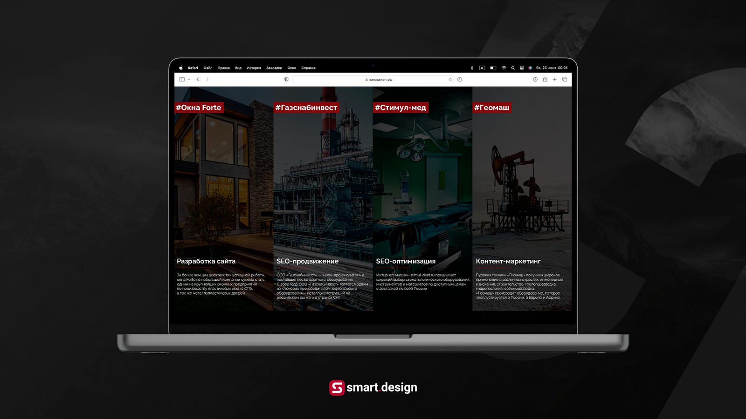Open the Файл menu

point(208,68)
